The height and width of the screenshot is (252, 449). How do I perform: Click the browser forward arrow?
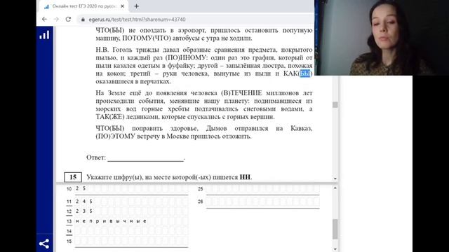coord(56,19)
